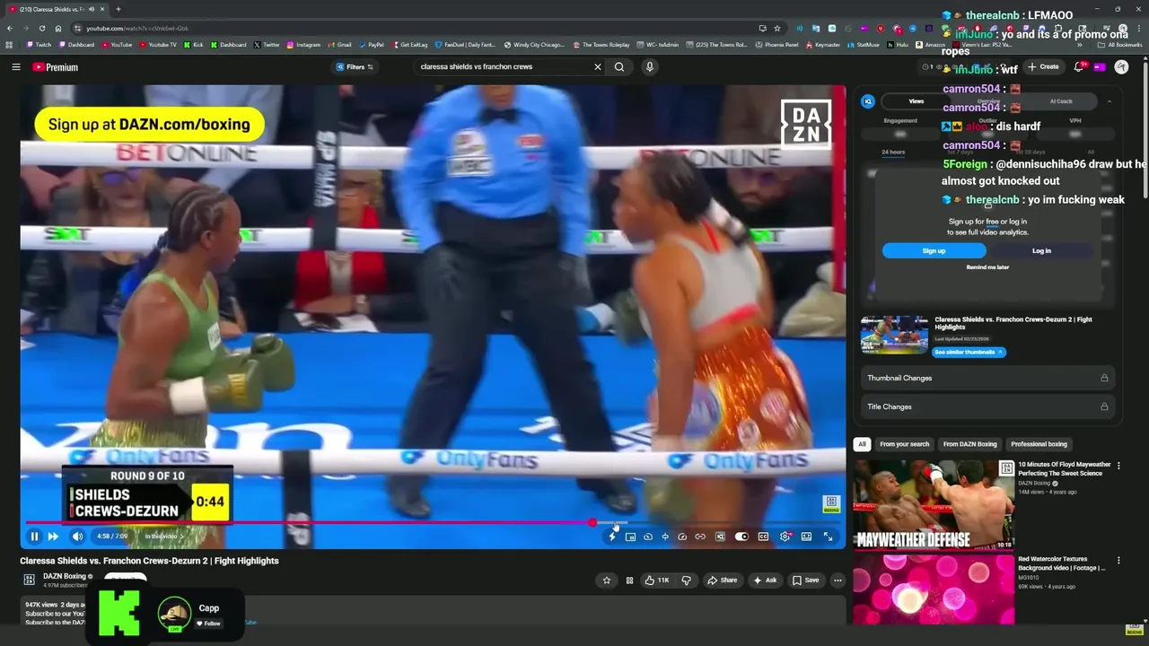Click the star favorite icon below video
The width and height of the screenshot is (1149, 646).
tap(607, 581)
